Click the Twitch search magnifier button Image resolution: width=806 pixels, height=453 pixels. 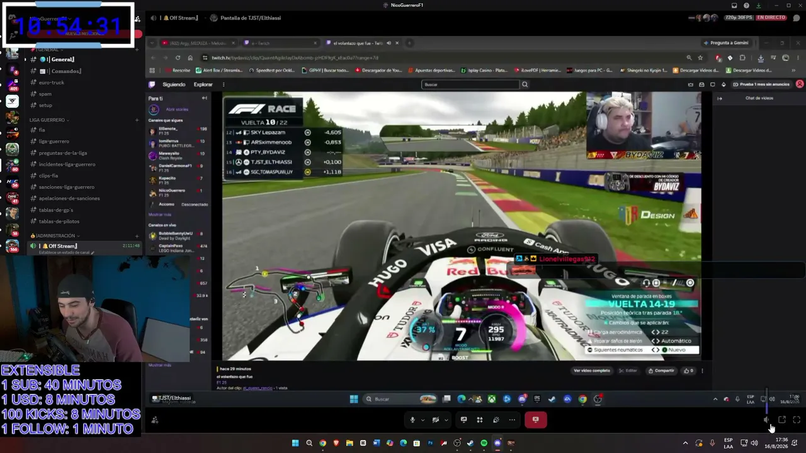click(x=525, y=84)
